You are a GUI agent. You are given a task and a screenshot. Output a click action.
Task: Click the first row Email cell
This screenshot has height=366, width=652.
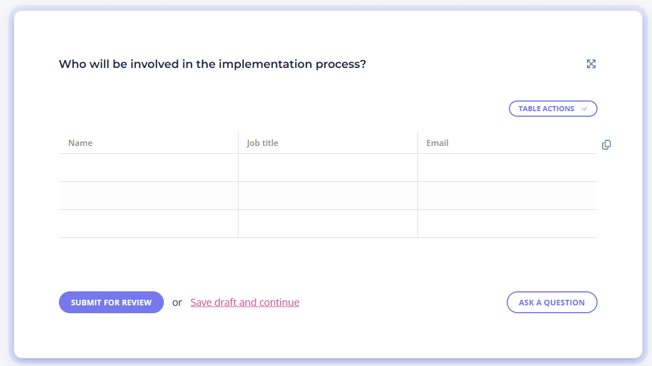point(507,168)
